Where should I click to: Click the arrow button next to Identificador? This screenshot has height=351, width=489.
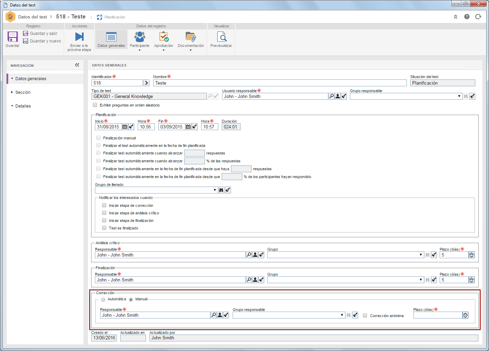click(146, 83)
